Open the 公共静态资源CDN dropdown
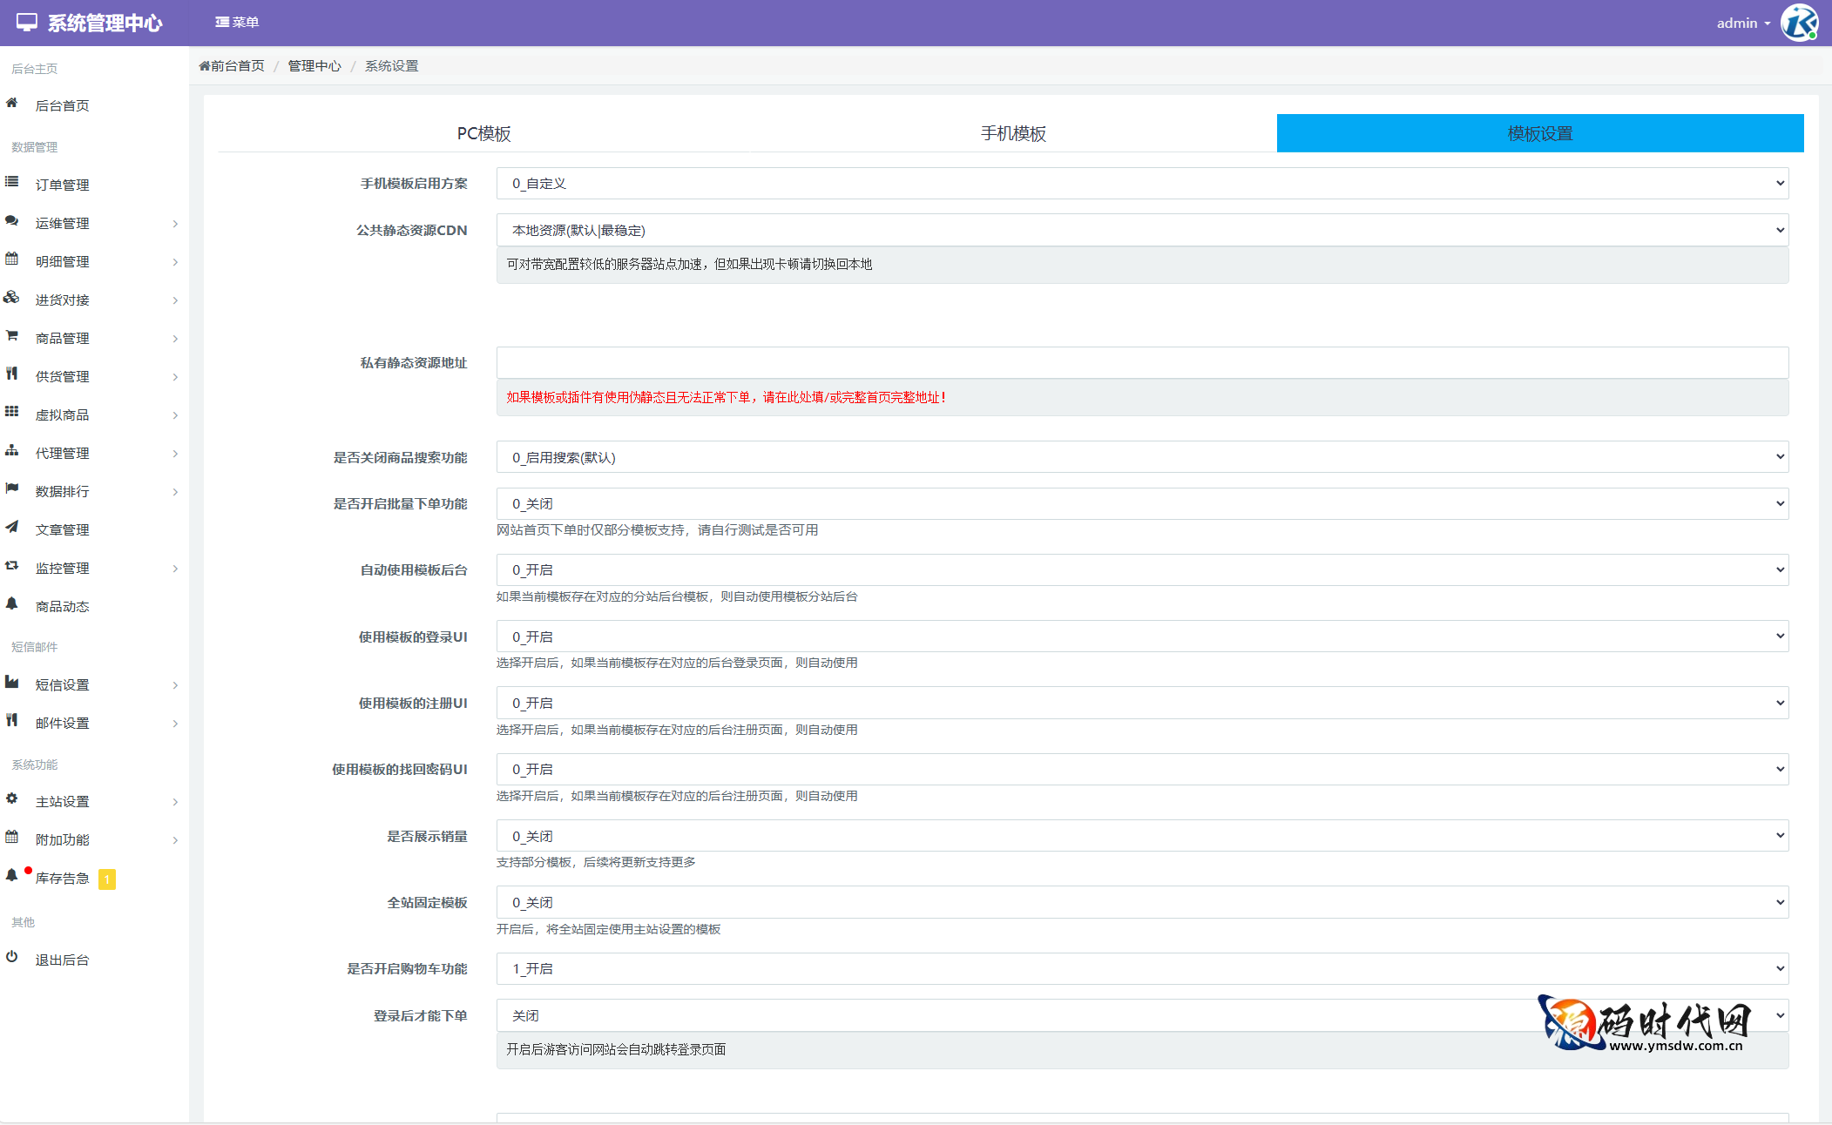 click(x=1141, y=231)
